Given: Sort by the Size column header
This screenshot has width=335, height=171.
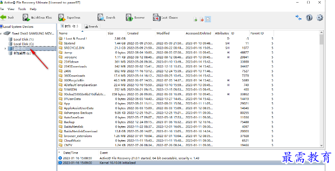Looking at the screenshot, I should click(116, 34).
